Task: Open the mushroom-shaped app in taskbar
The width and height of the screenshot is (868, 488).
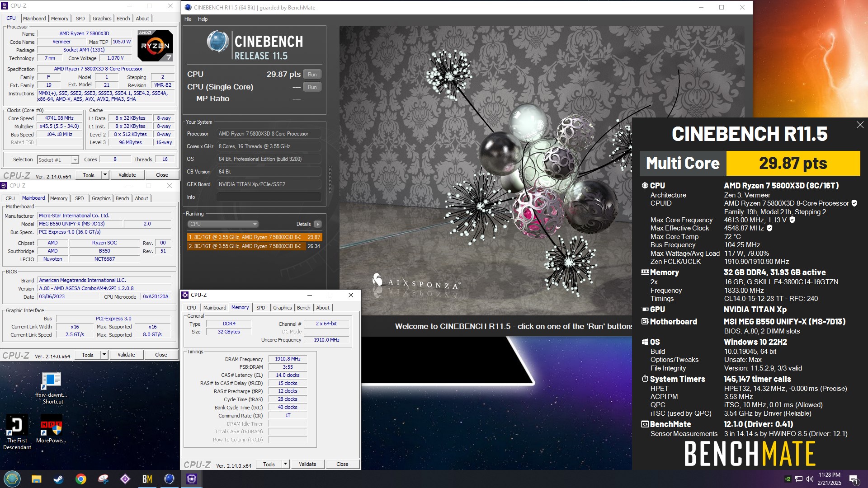Action: (x=103, y=479)
